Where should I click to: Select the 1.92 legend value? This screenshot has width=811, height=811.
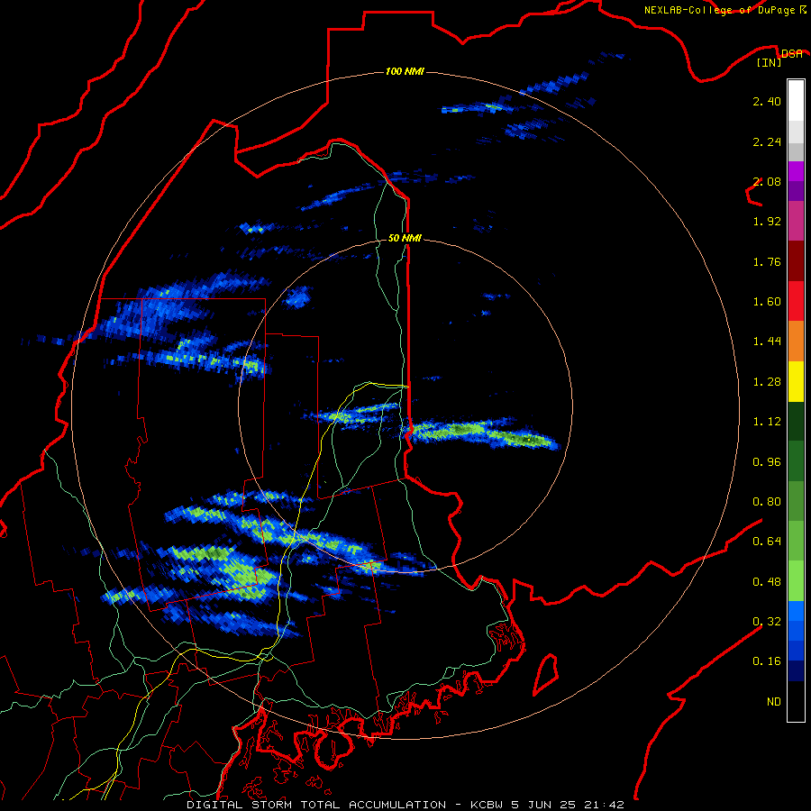coord(767,222)
